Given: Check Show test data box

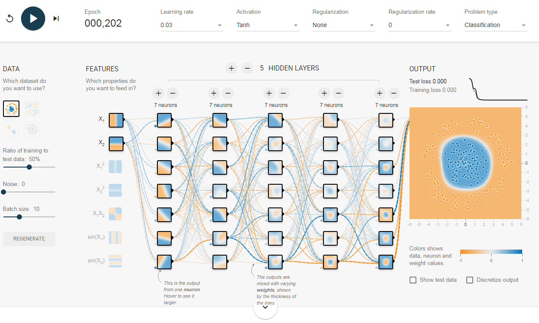Looking at the screenshot, I should pyautogui.click(x=413, y=280).
